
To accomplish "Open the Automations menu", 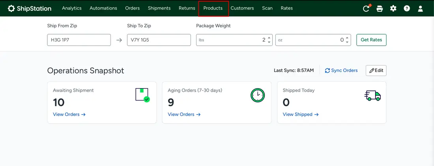I will tap(103, 8).
